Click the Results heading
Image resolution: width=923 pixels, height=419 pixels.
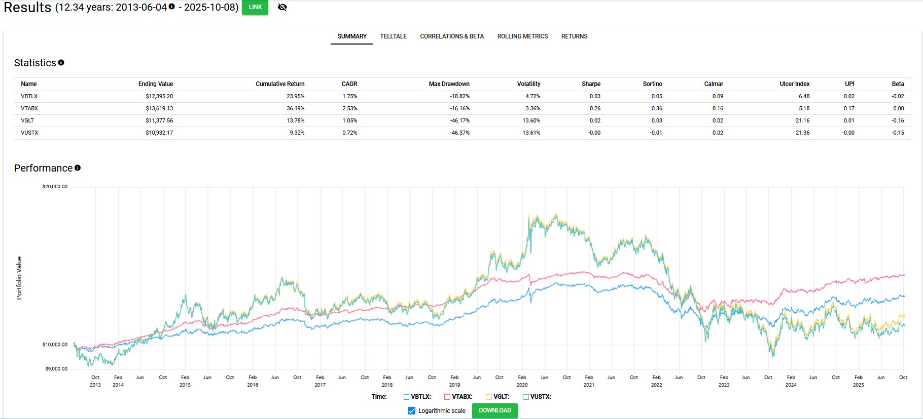pos(27,7)
